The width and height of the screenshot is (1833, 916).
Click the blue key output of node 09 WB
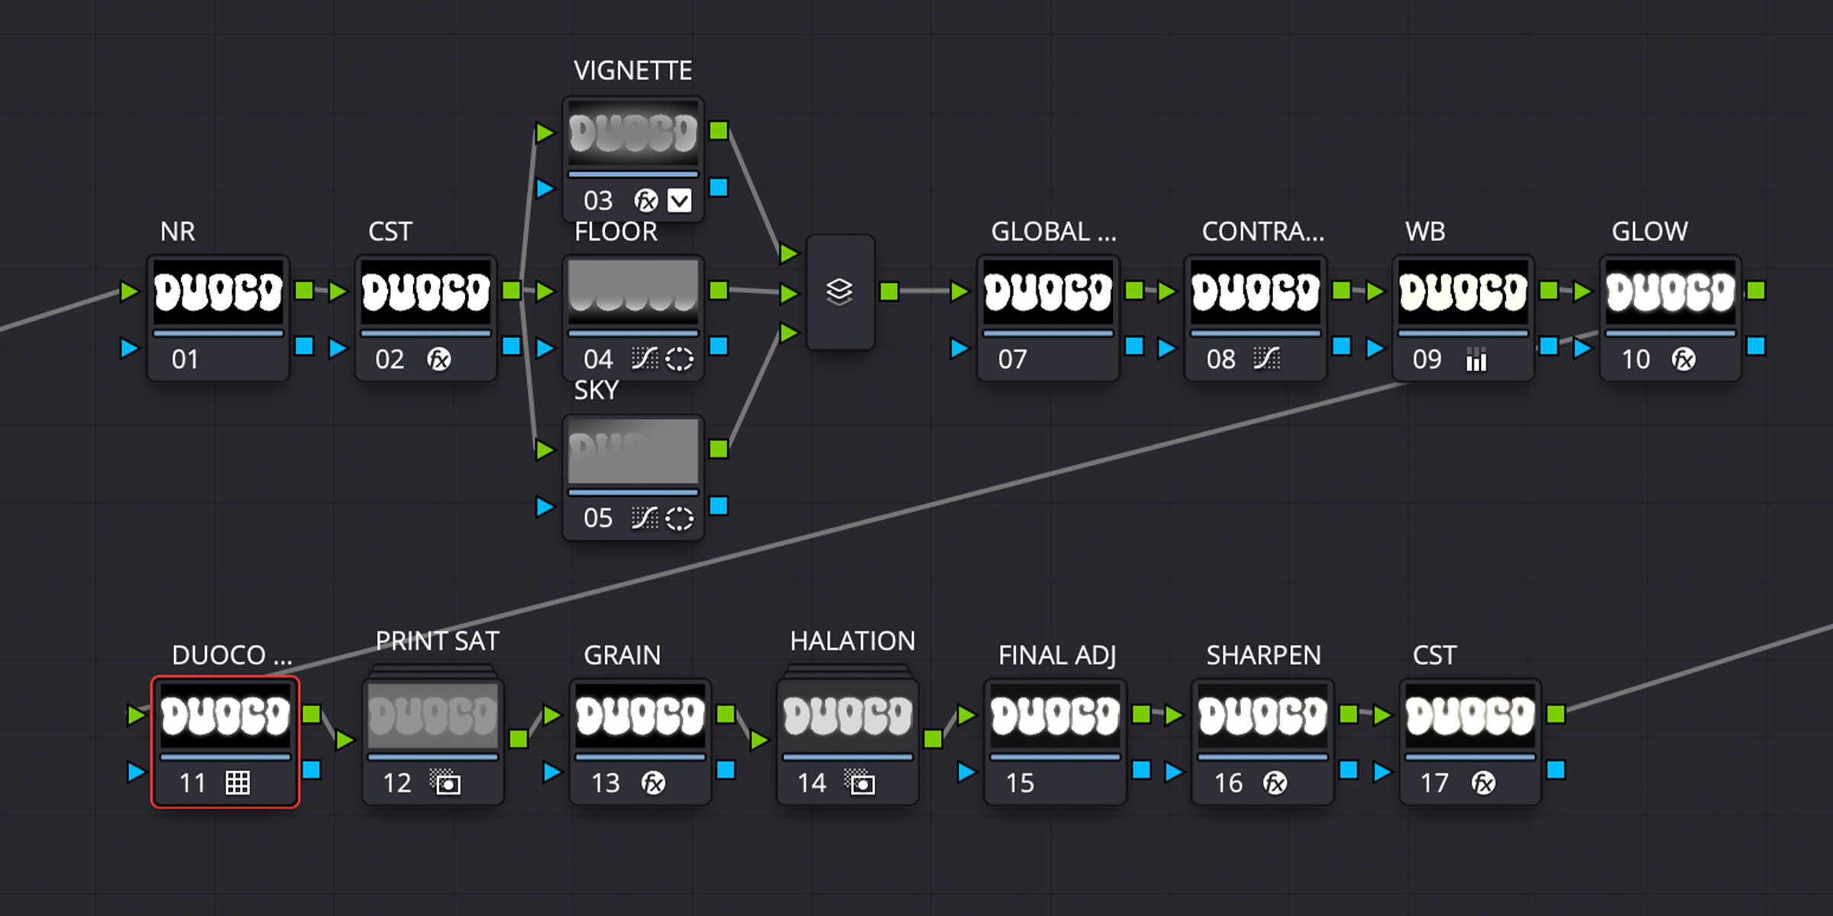tap(1548, 347)
